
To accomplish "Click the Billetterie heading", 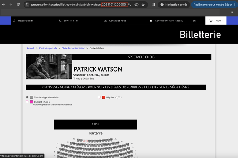I will pos(200,34).
